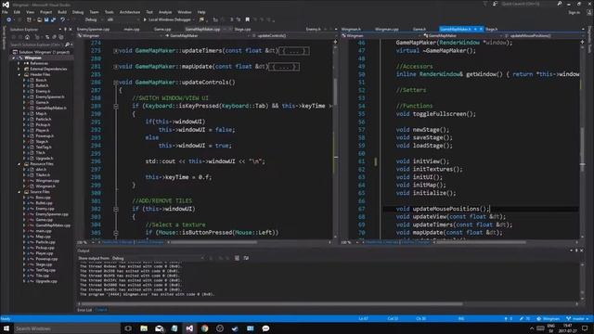Collapse the Header Files folder
The height and width of the screenshot is (334, 594).
click(x=19, y=74)
